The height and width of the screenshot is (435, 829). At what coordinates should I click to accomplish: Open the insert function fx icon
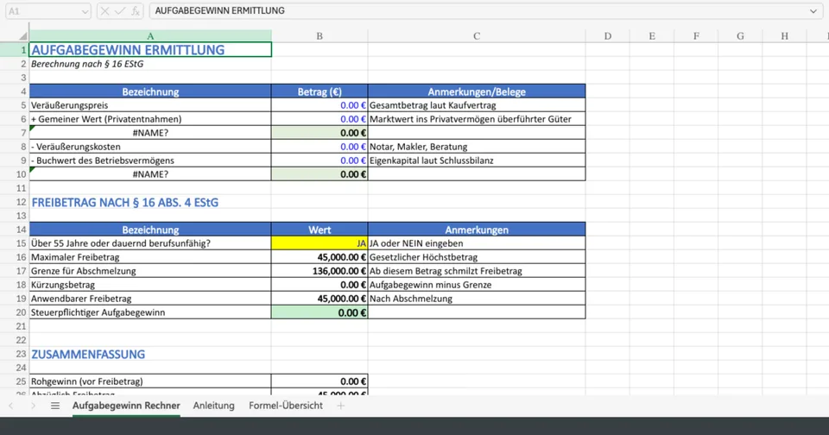coord(135,11)
